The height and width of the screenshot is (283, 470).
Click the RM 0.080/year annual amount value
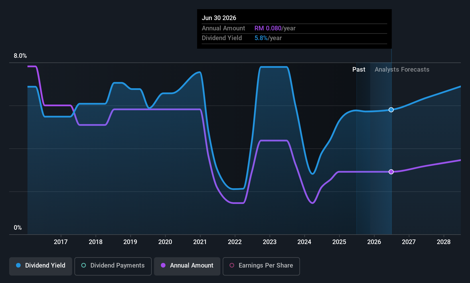[x=275, y=28]
